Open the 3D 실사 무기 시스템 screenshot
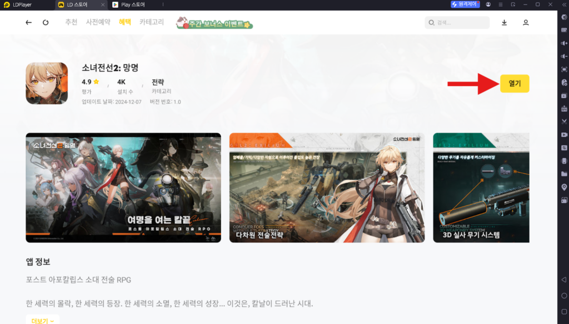 tap(481, 188)
